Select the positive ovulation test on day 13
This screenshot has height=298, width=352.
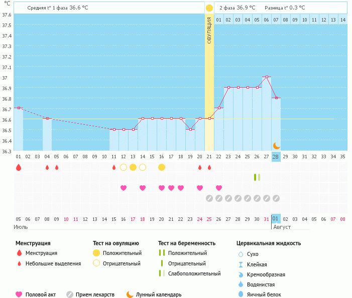coord(133,167)
